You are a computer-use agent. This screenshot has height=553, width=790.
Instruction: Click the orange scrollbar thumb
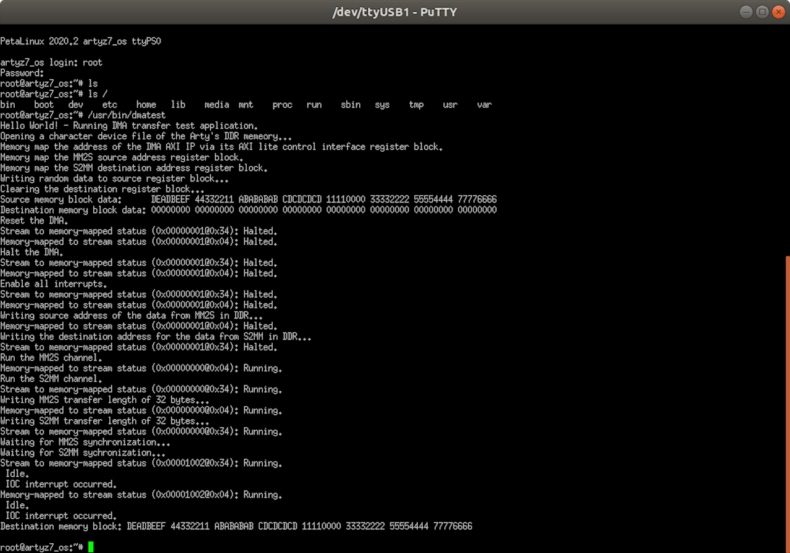787,401
